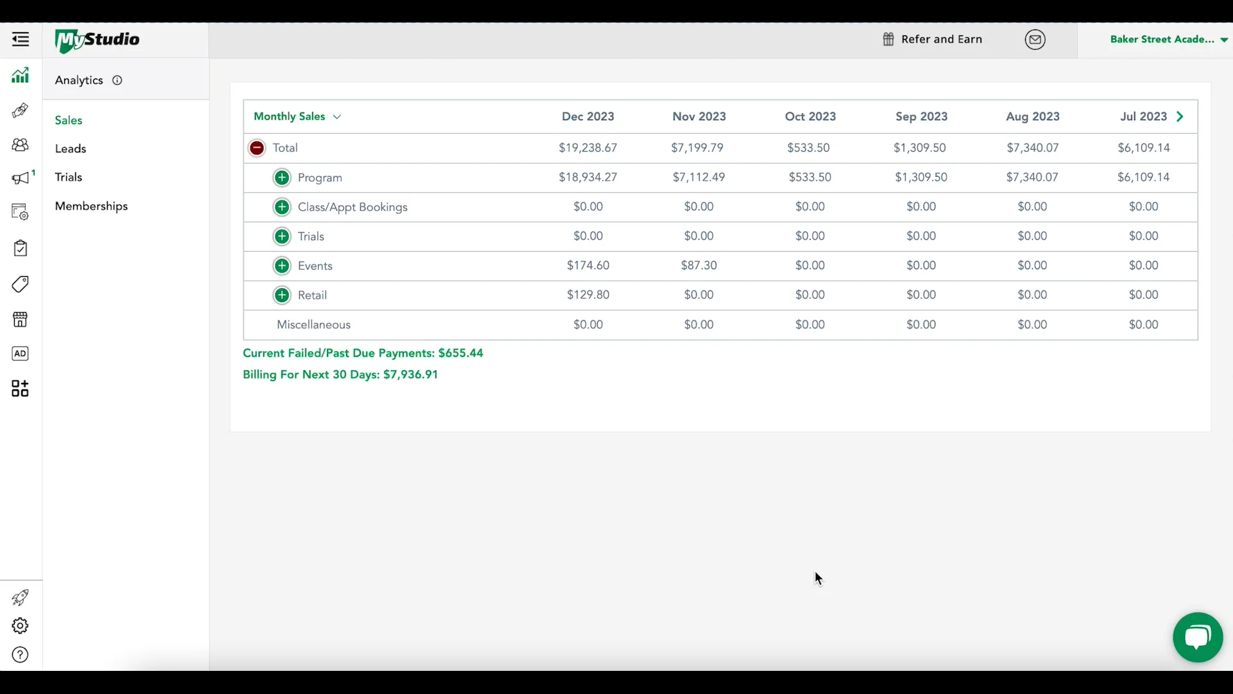The image size is (1233, 694).
Task: Open the Baker Street Academy account dropdown
Action: [x=1169, y=39]
